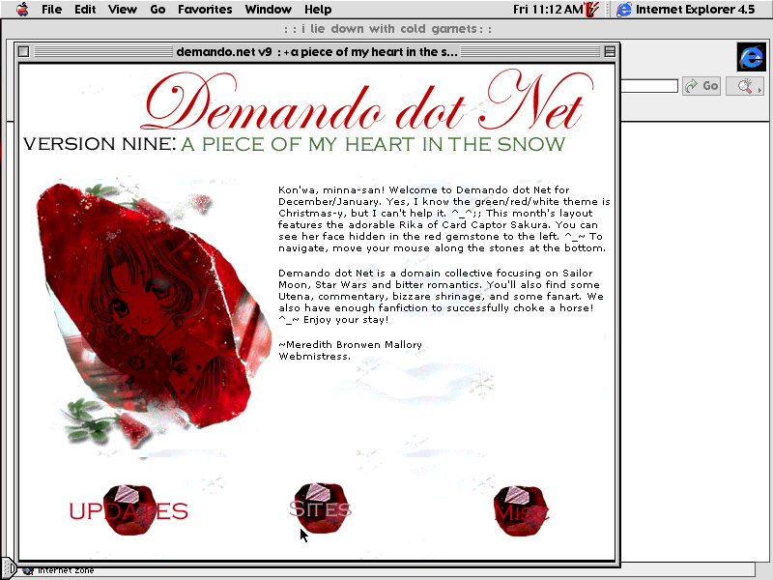Expand the explorer bar tab at bottom left

point(8,566)
